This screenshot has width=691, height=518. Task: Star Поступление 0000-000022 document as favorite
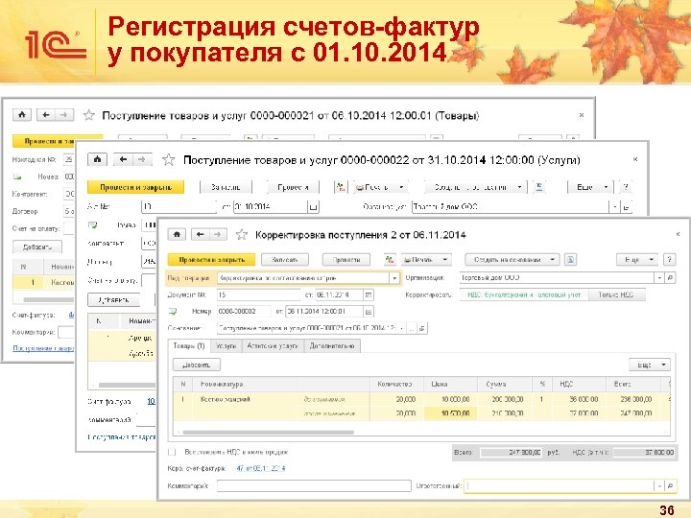click(x=168, y=159)
